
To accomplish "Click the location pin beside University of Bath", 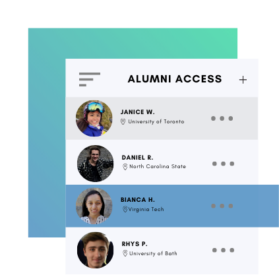I will click(125, 253).
